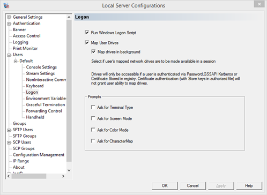Select SCP Users in the tree
This screenshot has height=195, width=267.
coord(22,142)
